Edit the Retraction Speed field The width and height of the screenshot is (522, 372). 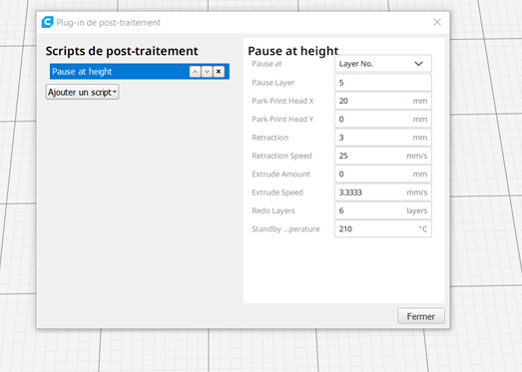(383, 156)
